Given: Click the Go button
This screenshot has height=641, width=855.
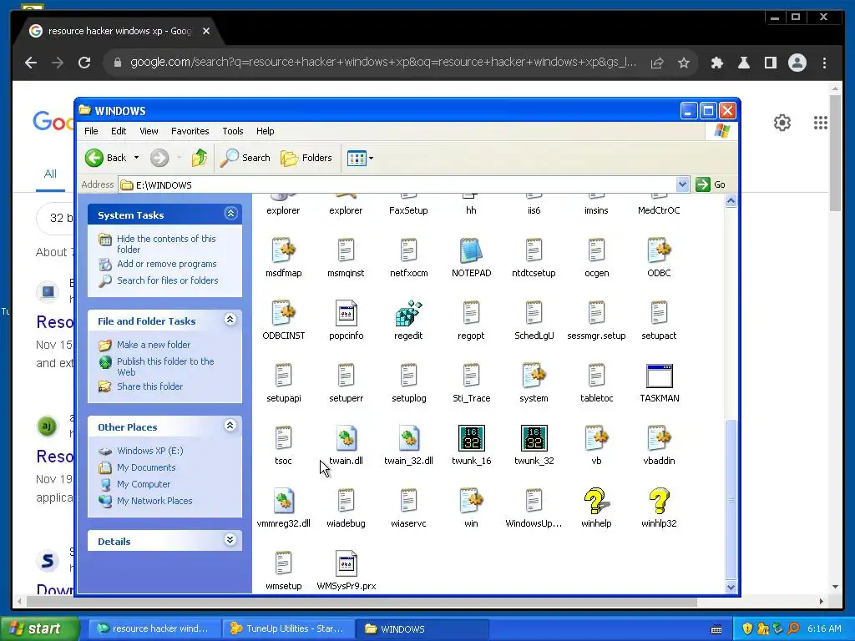Looking at the screenshot, I should point(711,184).
